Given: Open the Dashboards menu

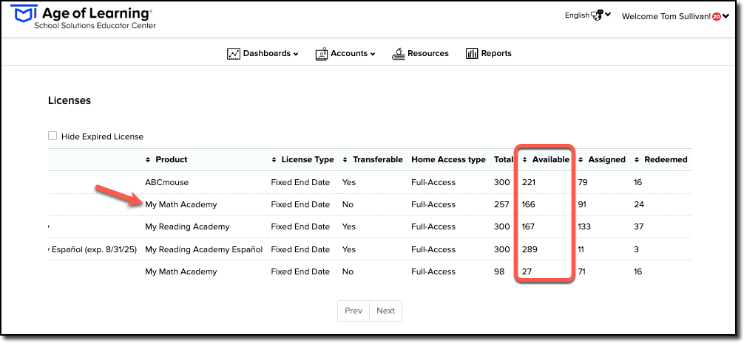Looking at the screenshot, I should pos(271,53).
